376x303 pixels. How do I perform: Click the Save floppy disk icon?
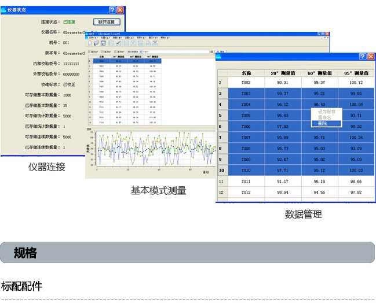click(103, 43)
